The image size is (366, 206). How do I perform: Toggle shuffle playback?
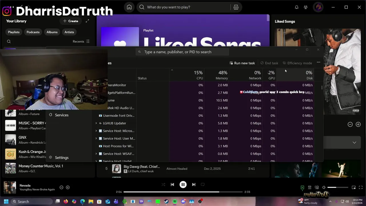[163, 185]
